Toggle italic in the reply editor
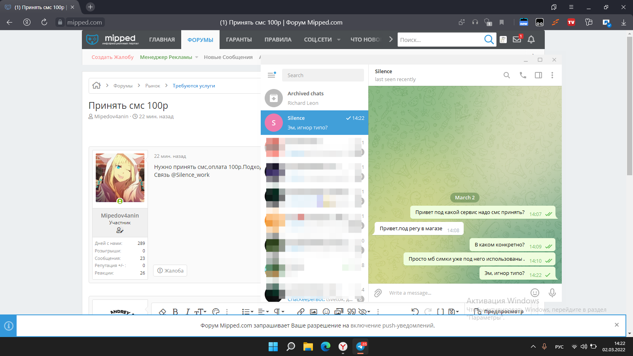Viewport: 633px width, 356px height. (188, 312)
